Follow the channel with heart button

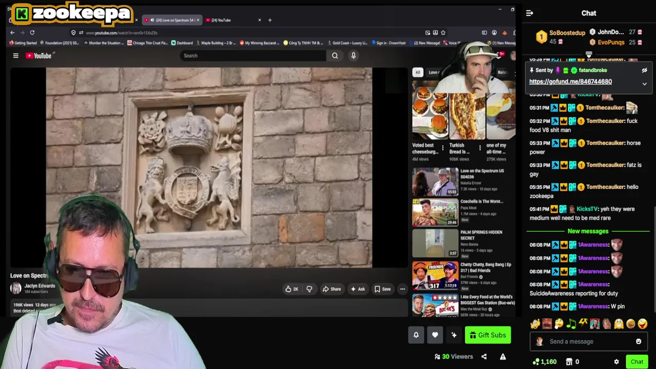click(x=435, y=335)
